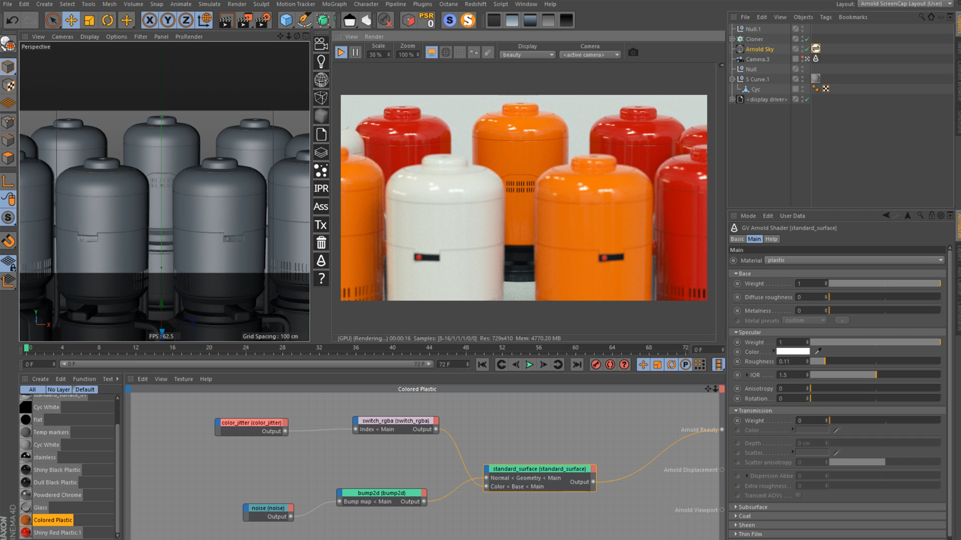
Task: Lock the Y axis icon
Action: tap(168, 20)
